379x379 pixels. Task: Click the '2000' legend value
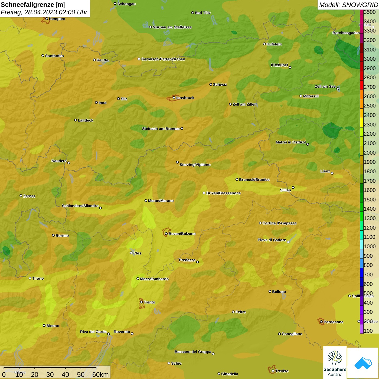pyautogui.click(x=370, y=153)
